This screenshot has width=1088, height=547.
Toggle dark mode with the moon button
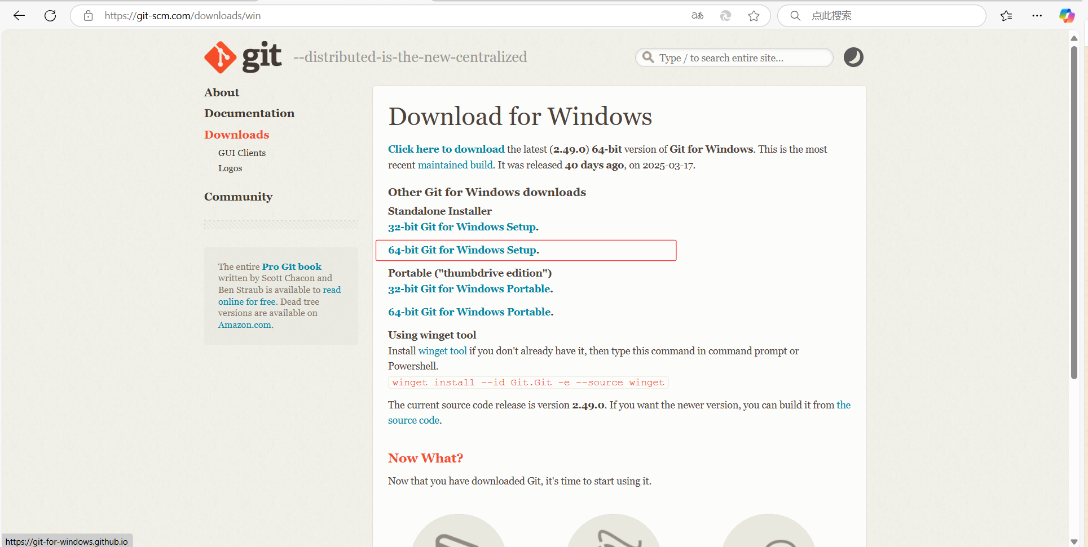[x=853, y=57]
